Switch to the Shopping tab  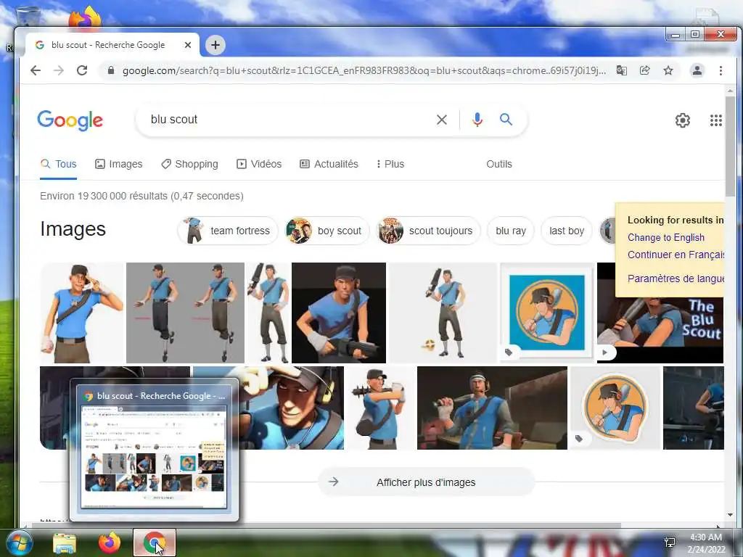pyautogui.click(x=189, y=164)
